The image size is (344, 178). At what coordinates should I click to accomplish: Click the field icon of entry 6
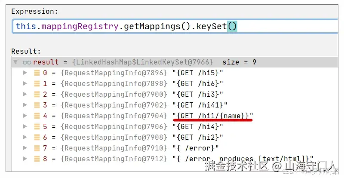pos(37,137)
